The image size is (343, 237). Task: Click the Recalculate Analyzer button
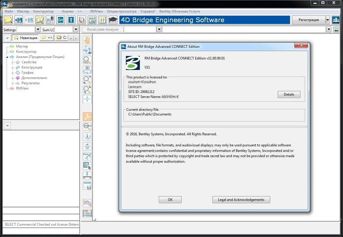pyautogui.click(x=103, y=29)
